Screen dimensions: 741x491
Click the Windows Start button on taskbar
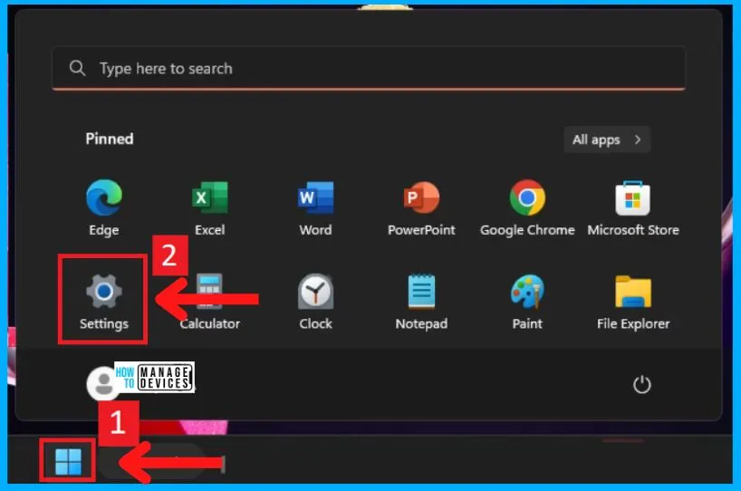68,461
